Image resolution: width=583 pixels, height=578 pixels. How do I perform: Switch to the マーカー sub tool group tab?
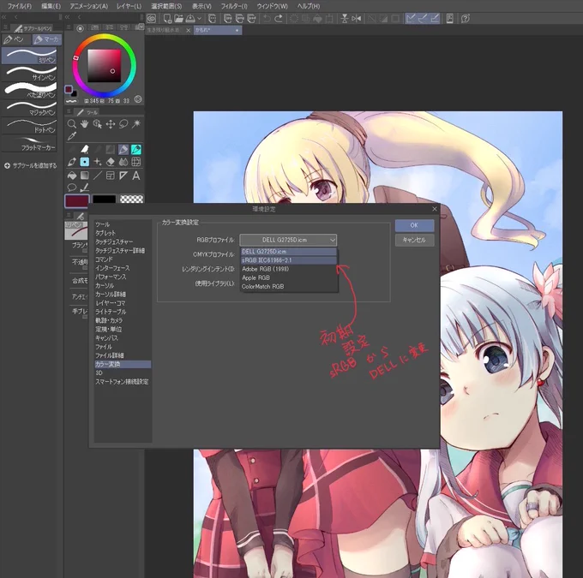click(x=47, y=39)
